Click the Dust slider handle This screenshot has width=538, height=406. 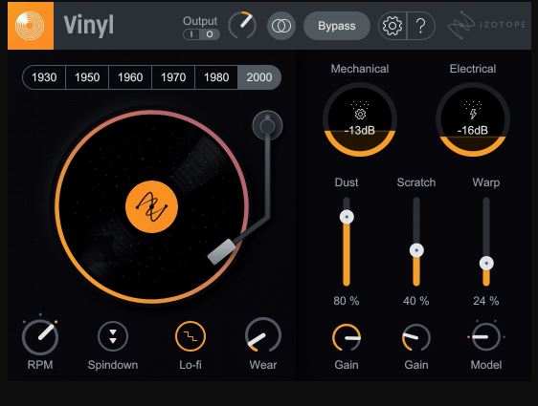[347, 217]
